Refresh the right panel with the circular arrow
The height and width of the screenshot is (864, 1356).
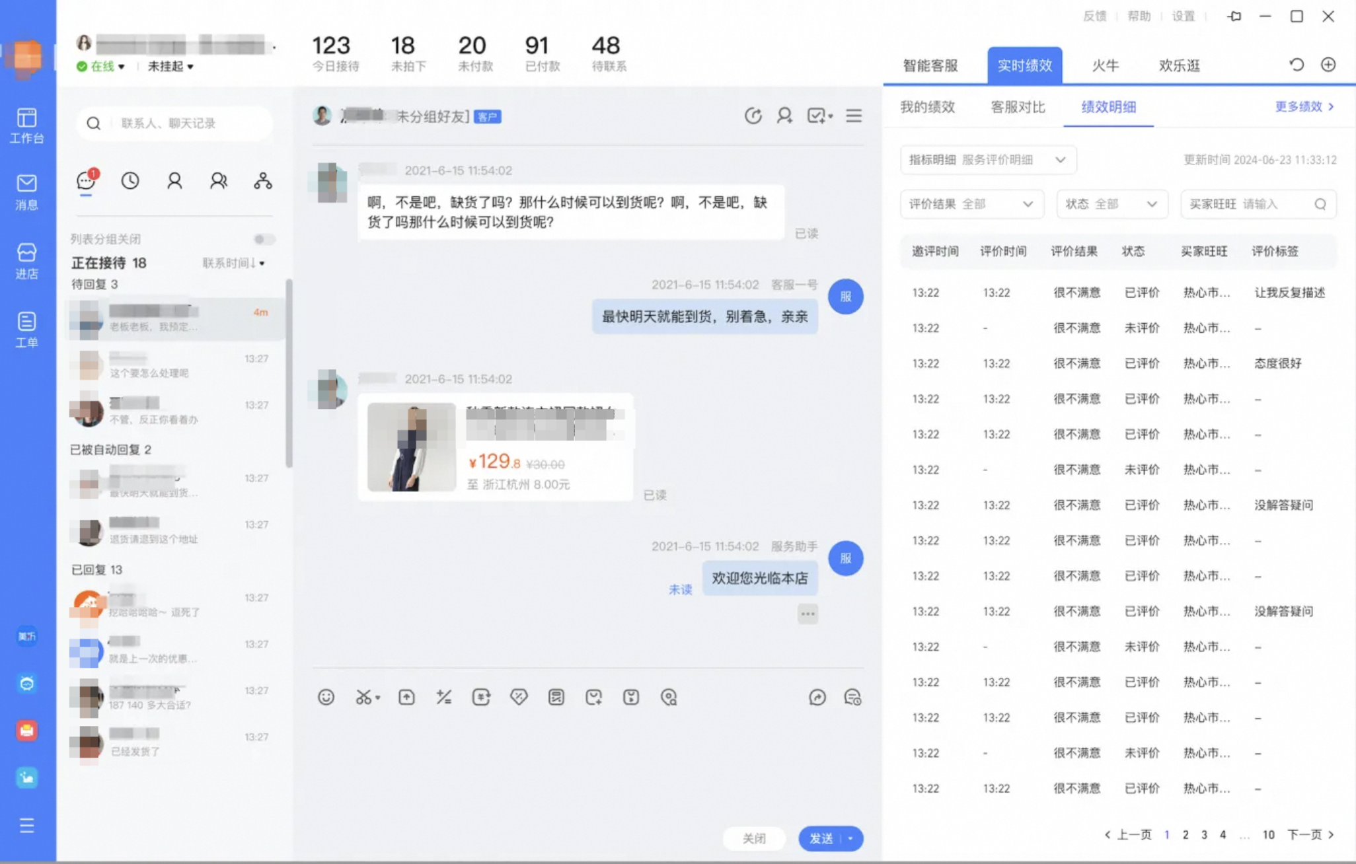(x=1297, y=65)
